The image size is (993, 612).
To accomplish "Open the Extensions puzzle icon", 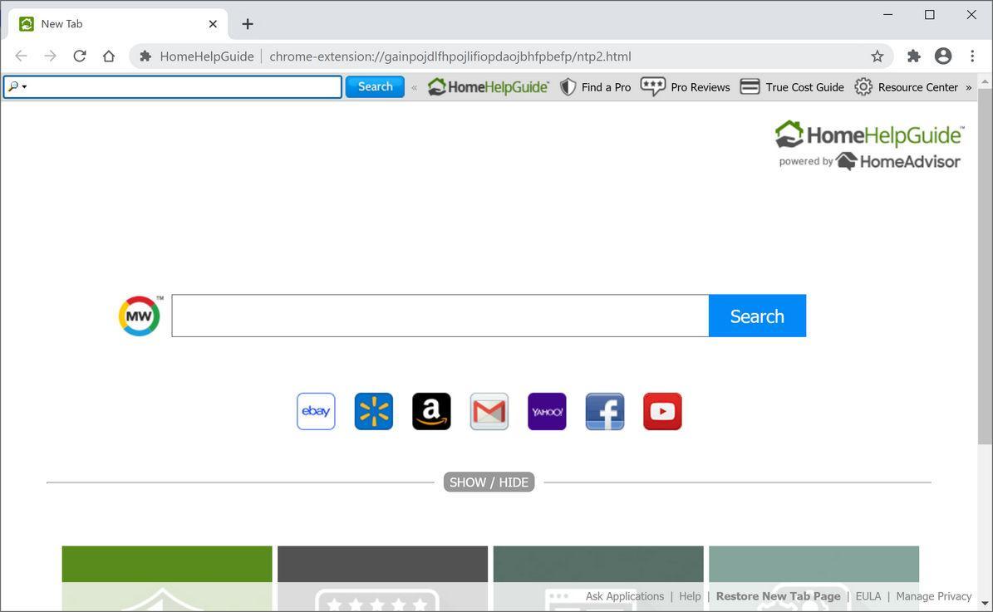I will click(x=913, y=56).
